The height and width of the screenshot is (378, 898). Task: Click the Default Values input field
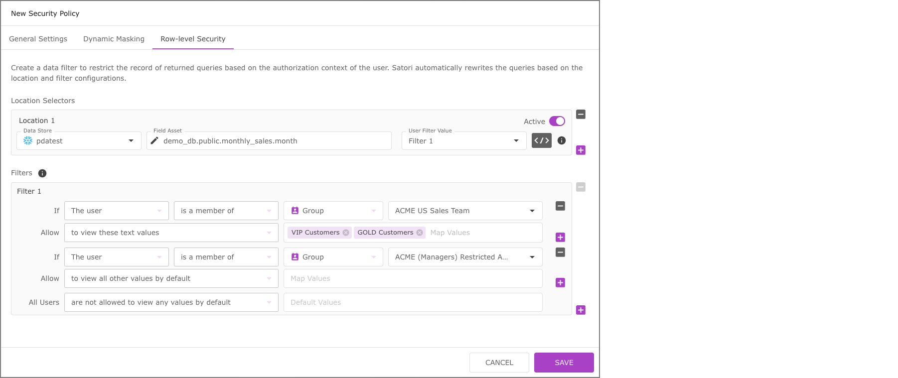pyautogui.click(x=413, y=302)
